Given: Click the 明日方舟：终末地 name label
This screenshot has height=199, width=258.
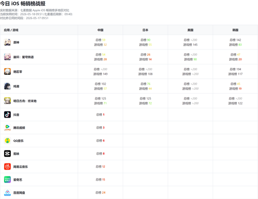Looking at the screenshot, I should point(25,101).
